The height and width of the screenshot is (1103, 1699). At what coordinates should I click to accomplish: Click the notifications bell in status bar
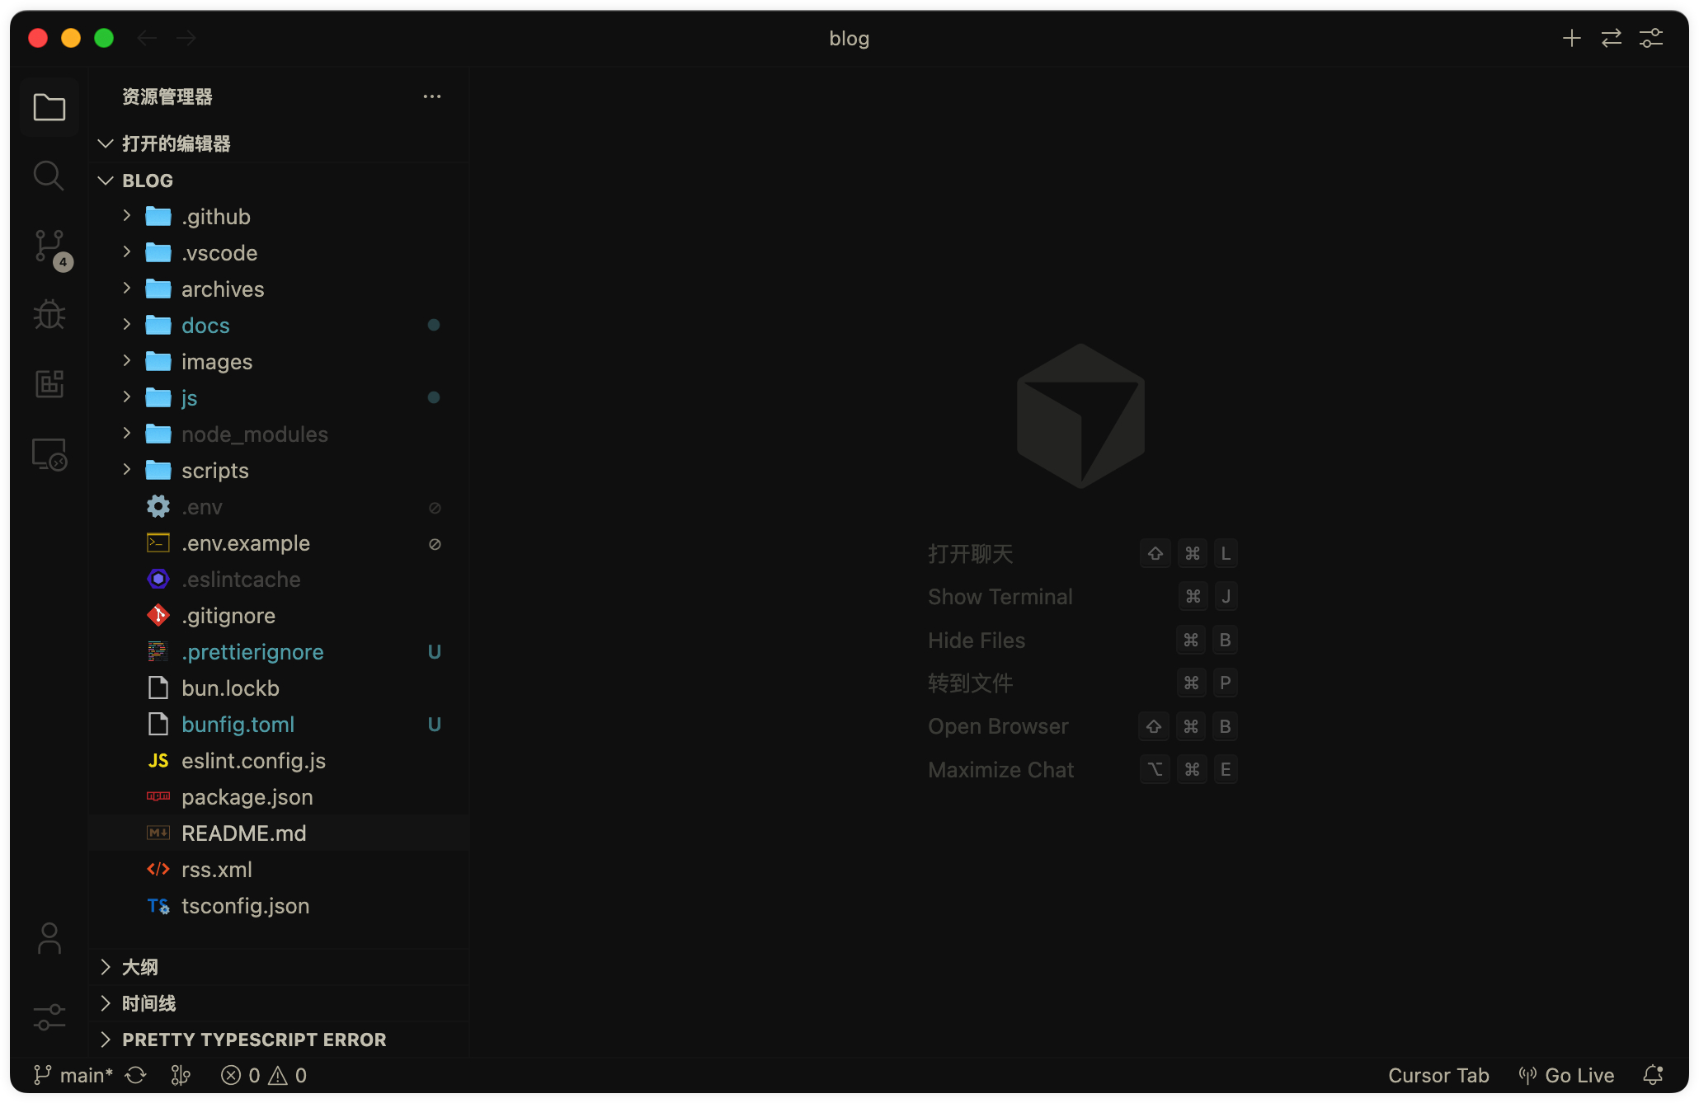point(1653,1075)
